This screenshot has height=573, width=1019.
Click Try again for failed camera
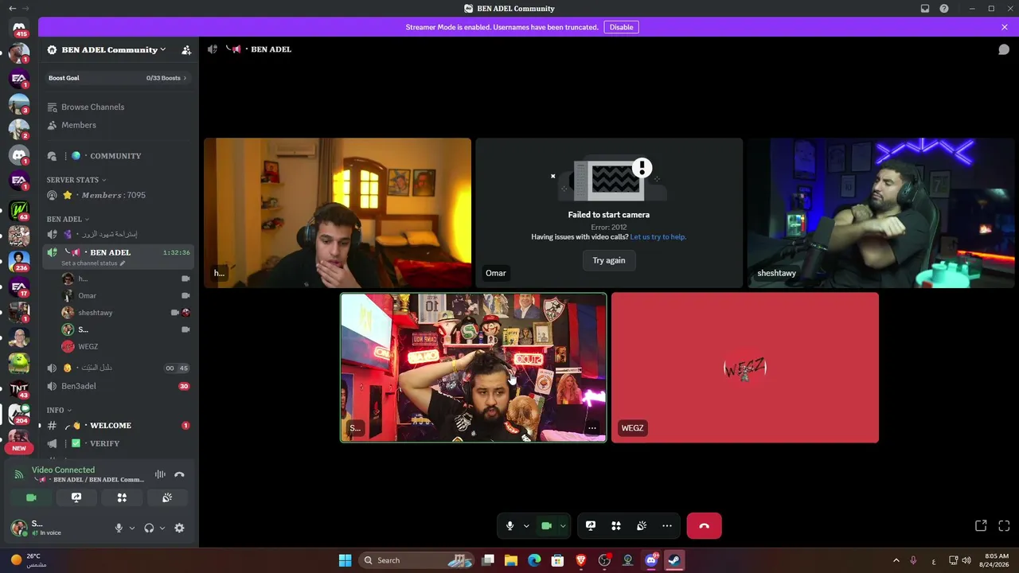(609, 260)
